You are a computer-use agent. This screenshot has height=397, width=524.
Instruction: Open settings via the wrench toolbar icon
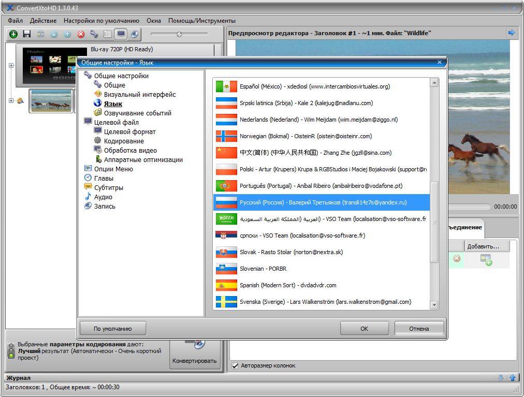(x=94, y=34)
